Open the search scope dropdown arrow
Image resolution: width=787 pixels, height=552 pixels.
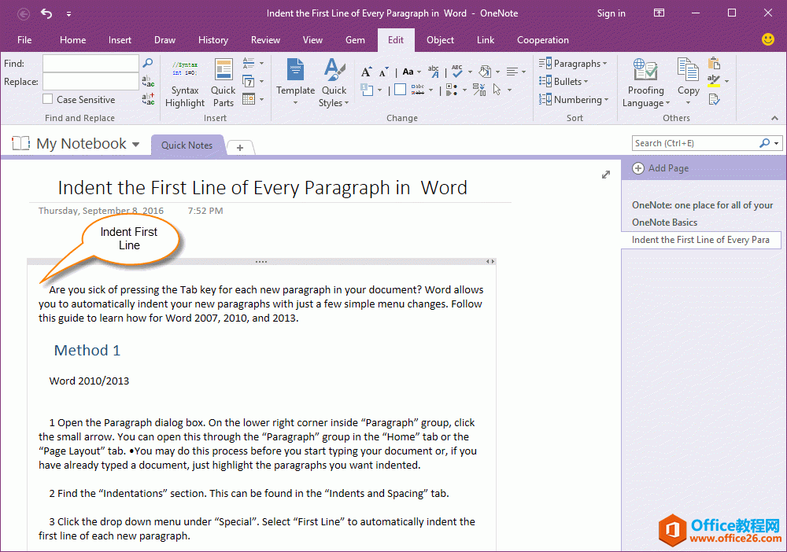coord(775,142)
